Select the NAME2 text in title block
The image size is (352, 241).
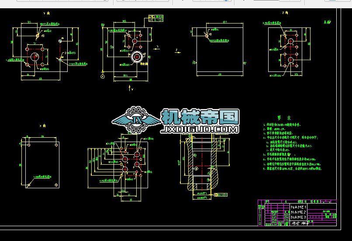pos(299,212)
